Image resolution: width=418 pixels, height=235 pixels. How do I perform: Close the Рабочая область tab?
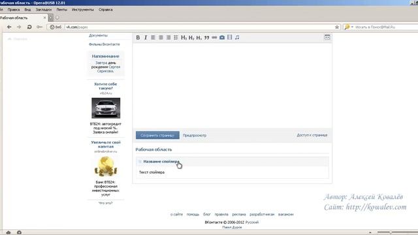click(44, 18)
